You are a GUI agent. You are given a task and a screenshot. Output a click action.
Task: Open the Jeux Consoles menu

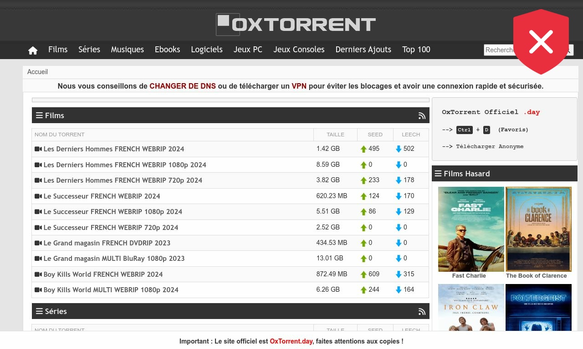(299, 50)
